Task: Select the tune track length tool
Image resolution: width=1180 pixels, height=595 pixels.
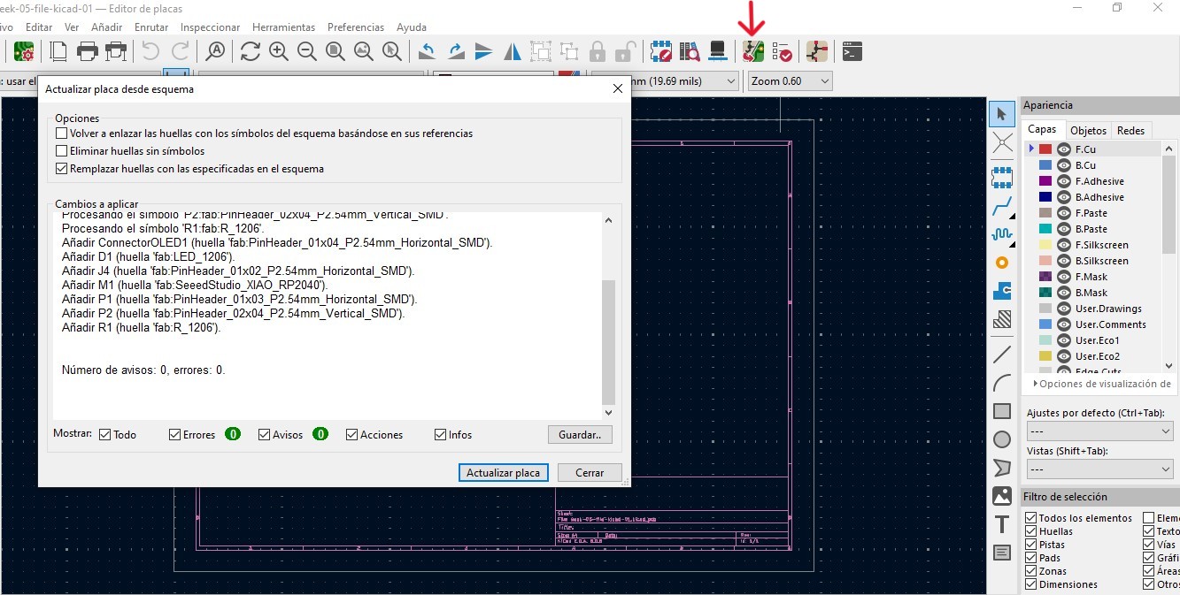Action: [1002, 234]
